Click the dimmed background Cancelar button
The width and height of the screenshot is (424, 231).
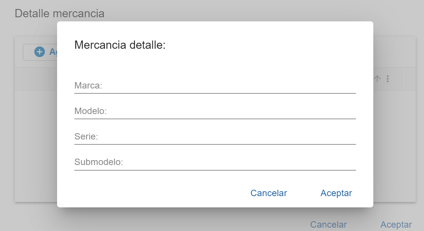(x=328, y=225)
